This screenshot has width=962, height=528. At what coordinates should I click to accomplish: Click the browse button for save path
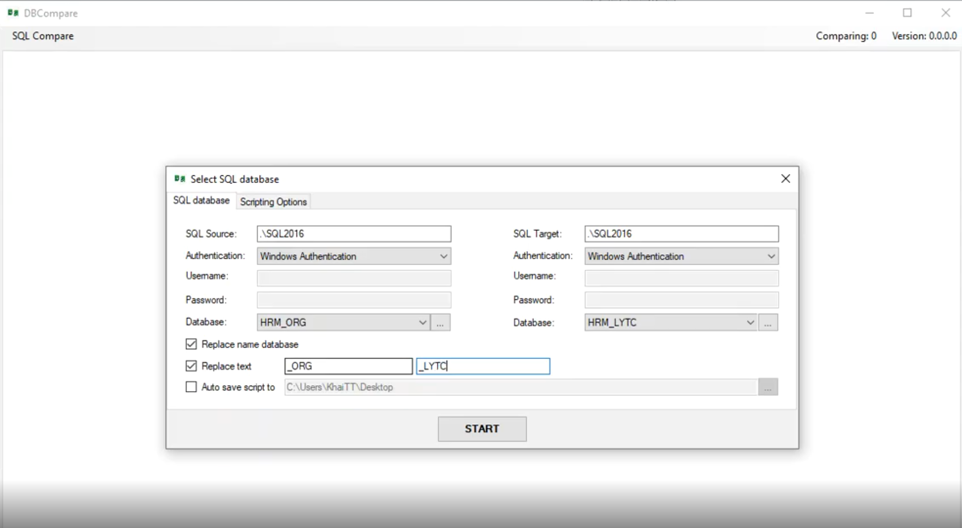pyautogui.click(x=768, y=387)
